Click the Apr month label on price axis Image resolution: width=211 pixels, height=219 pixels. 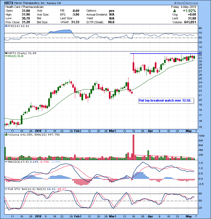tap(150, 131)
